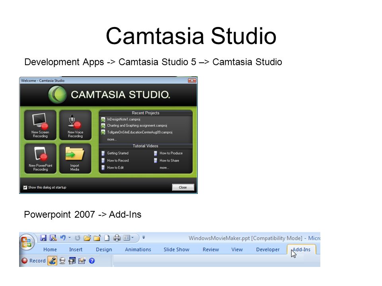Click more... under Recent Projects

112,139
